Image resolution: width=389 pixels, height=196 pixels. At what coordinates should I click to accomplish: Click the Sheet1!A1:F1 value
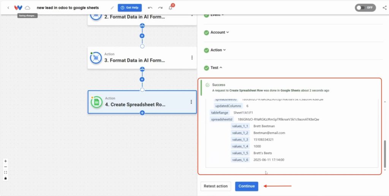pos(243,112)
